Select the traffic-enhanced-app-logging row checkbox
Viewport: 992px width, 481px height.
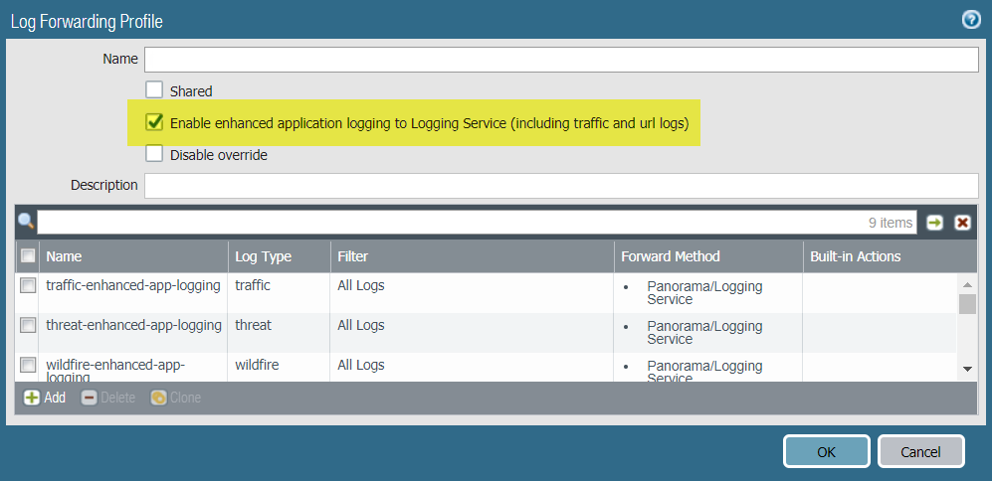pyautogui.click(x=28, y=286)
